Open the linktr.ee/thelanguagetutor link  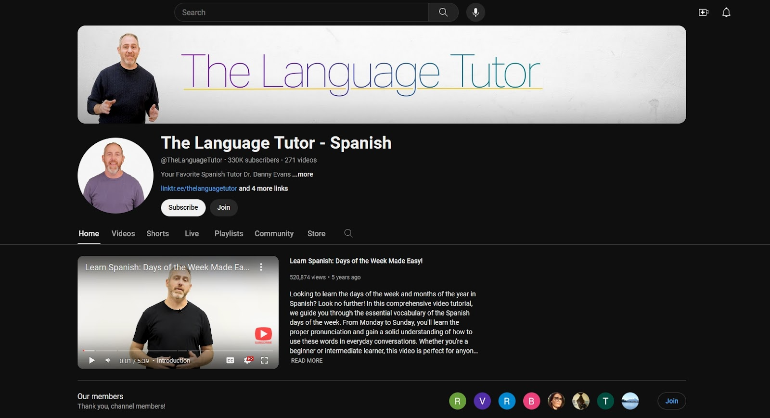[x=199, y=189]
